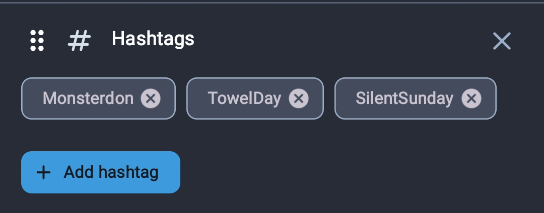This screenshot has width=544, height=213.
Task: Click the middle hashtag chip TowelDay
Action: [x=255, y=98]
